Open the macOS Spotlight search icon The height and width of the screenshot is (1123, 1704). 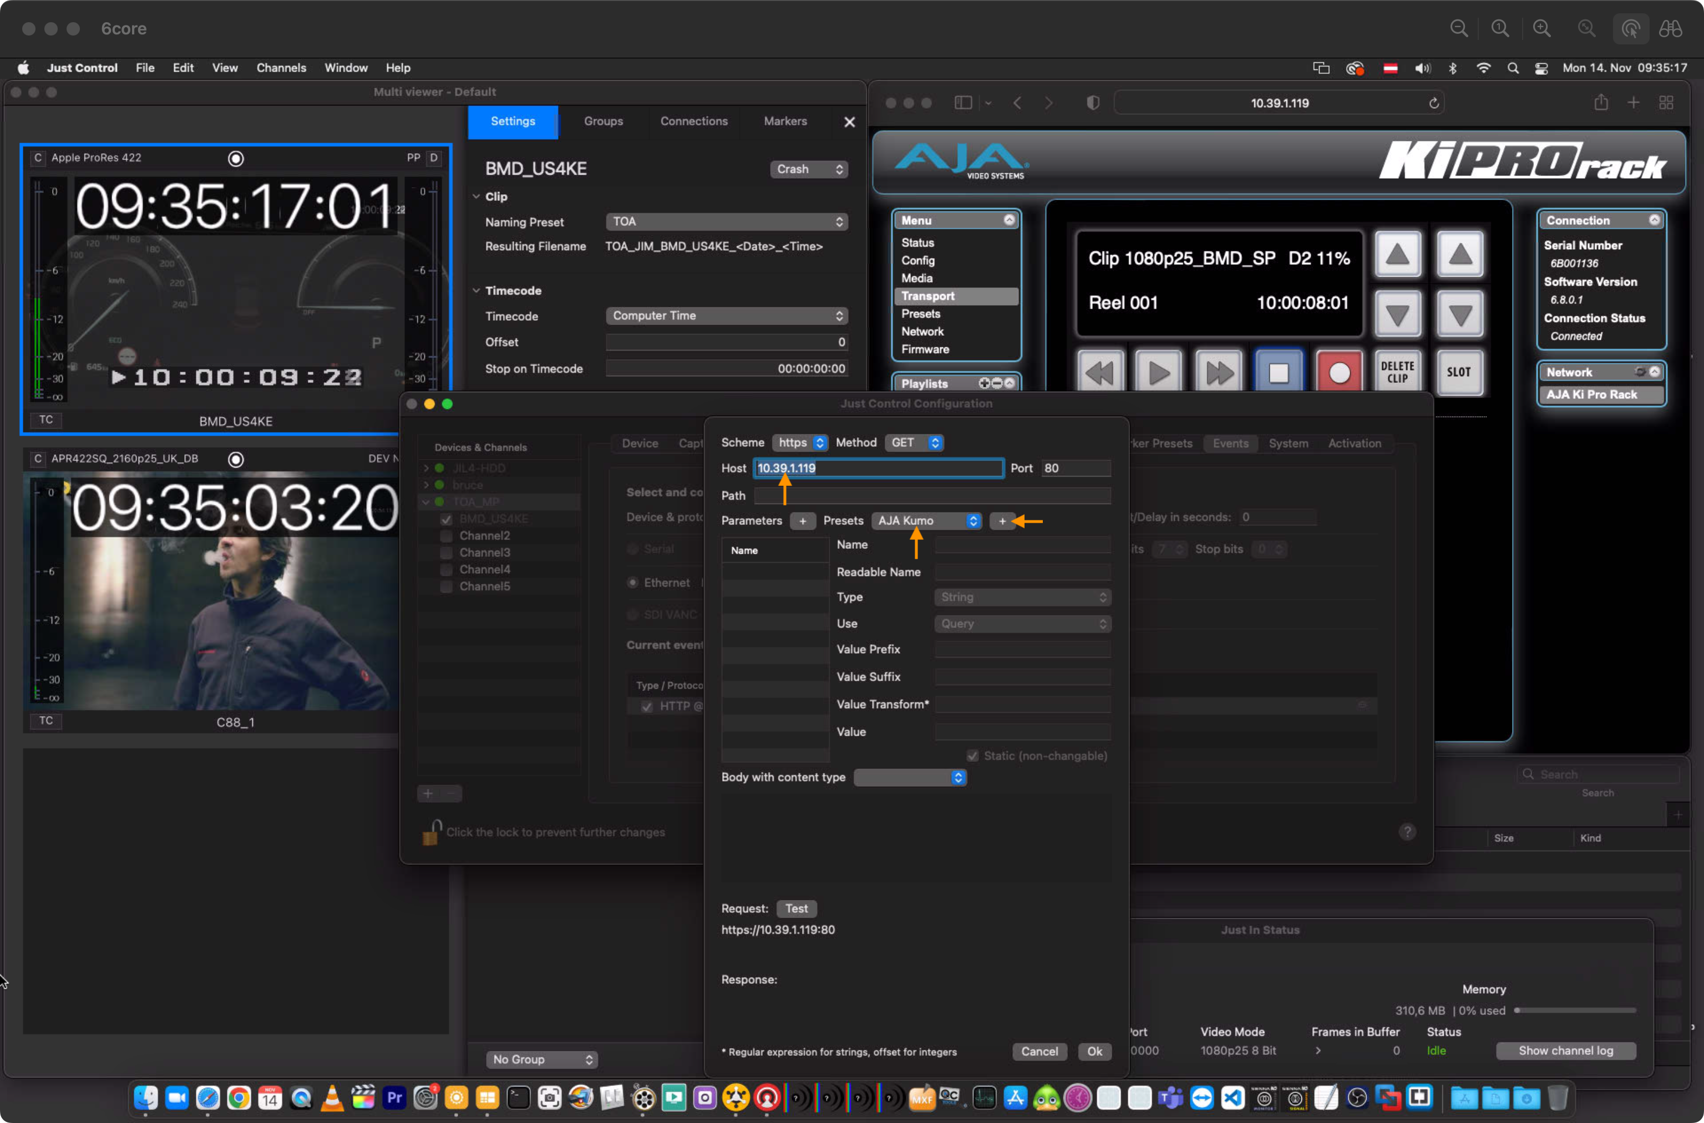coord(1513,68)
